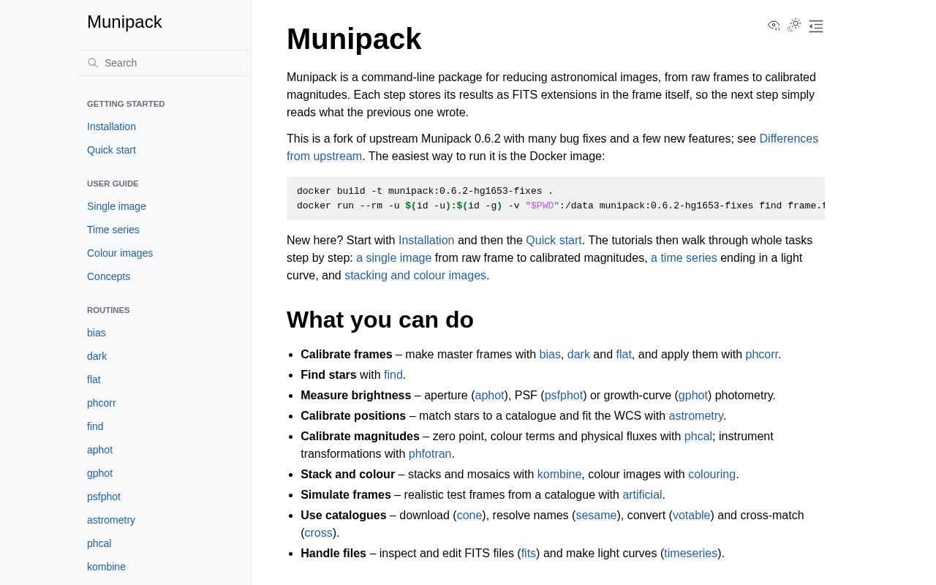
Task: Open Single image guide in sidebar
Action: click(x=116, y=206)
